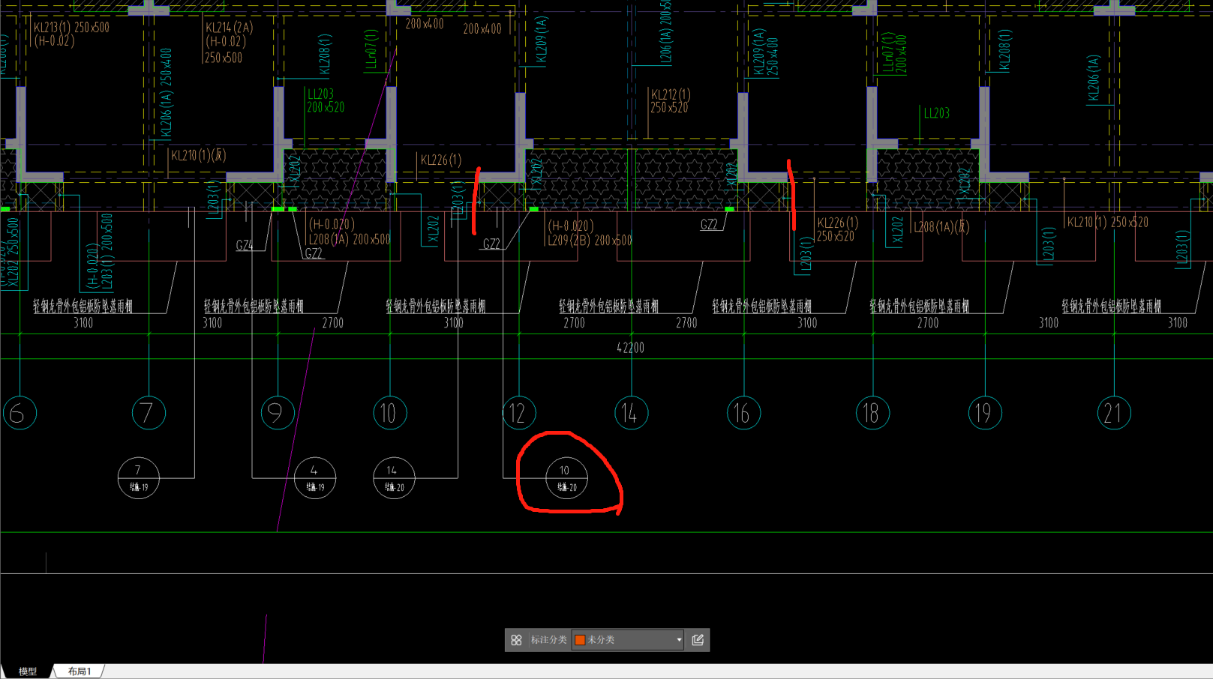Select axis bubble 10 on the grid line
Screen dimensions: 1213x679
click(389, 413)
